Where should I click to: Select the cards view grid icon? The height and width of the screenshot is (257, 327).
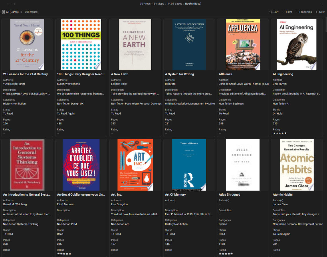coord(3,12)
